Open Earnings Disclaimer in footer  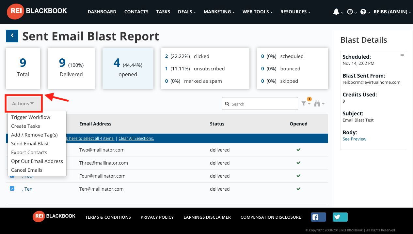(x=207, y=217)
